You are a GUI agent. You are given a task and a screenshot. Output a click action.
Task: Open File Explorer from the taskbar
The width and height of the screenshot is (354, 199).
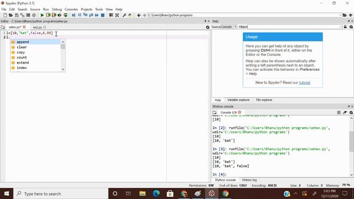pos(142,193)
